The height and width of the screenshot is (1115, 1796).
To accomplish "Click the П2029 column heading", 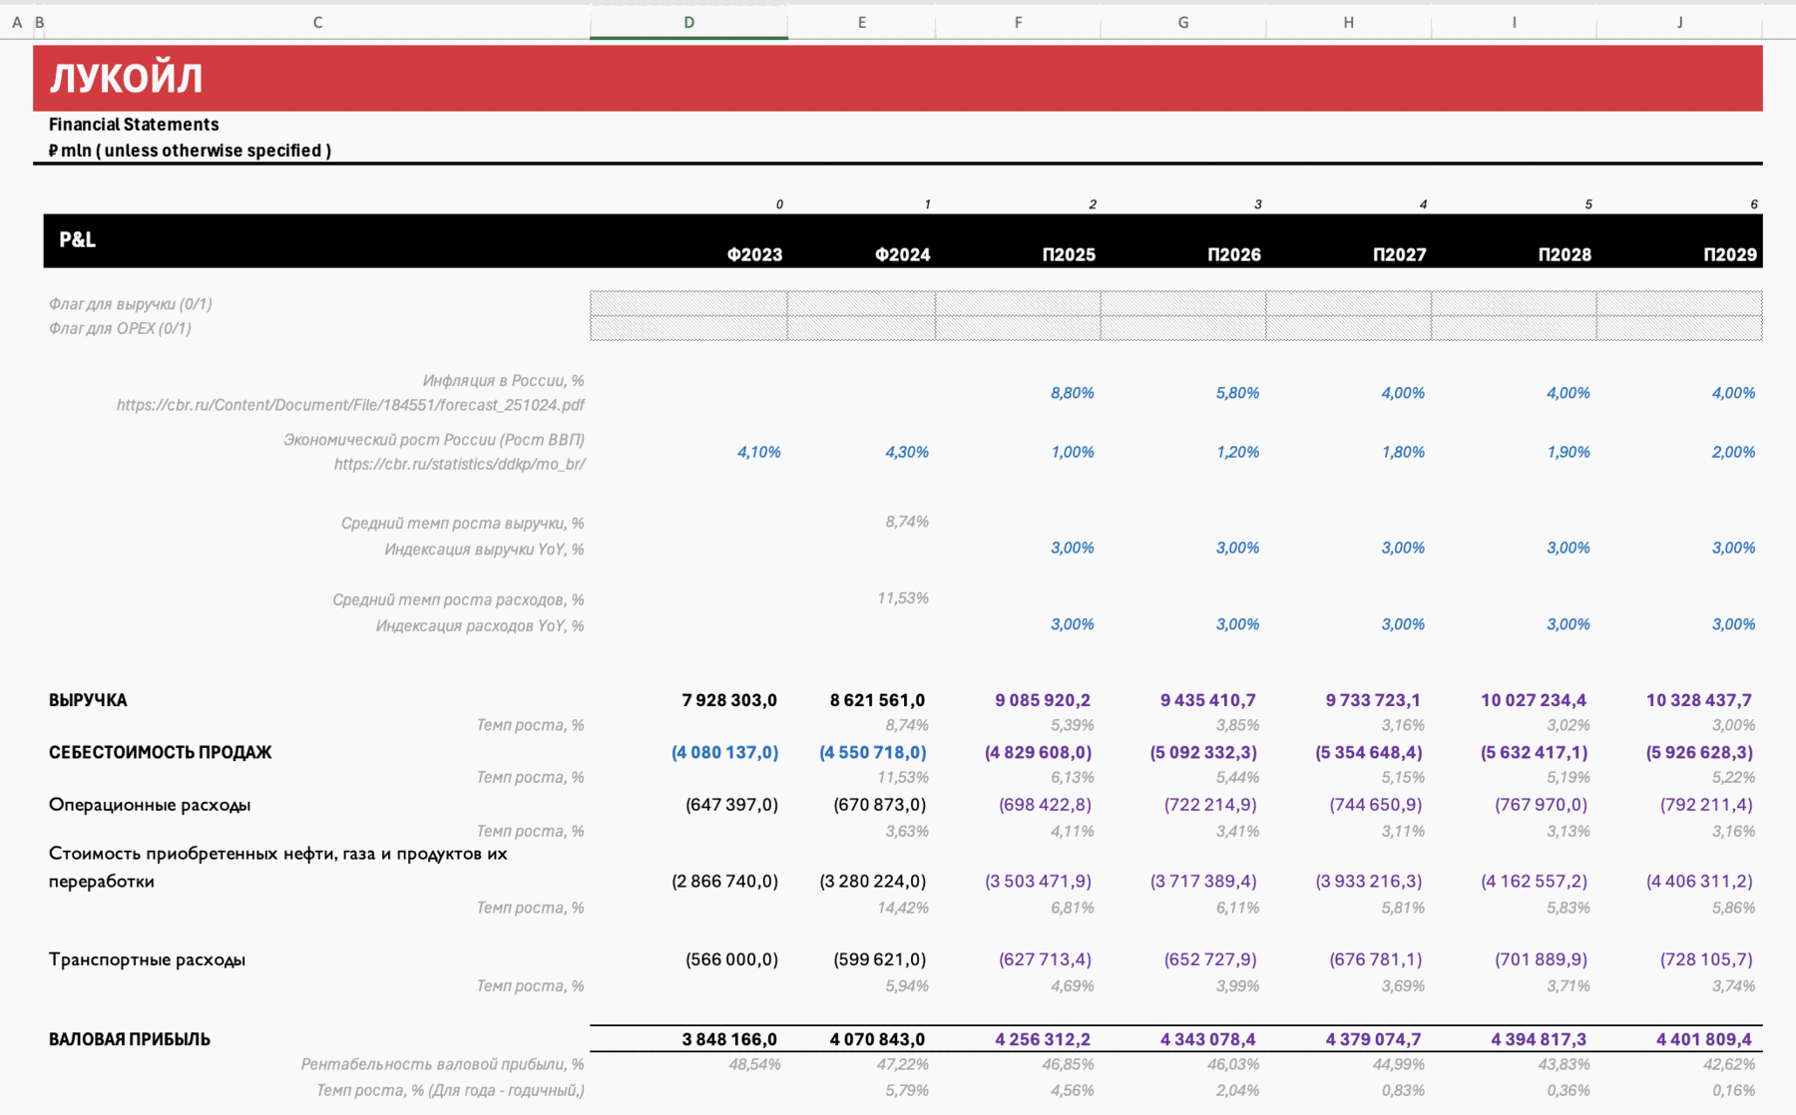I will (x=1730, y=254).
